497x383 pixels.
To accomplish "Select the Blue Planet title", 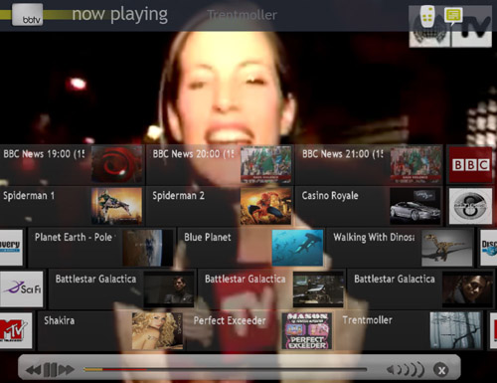I will 208,237.
